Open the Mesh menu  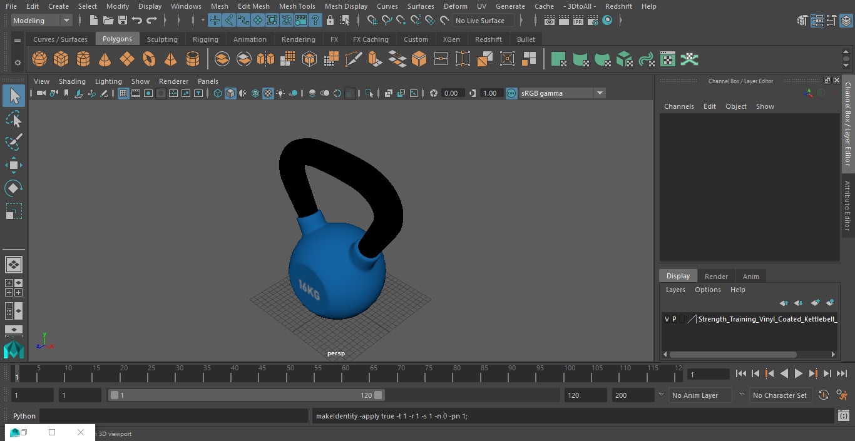(219, 6)
